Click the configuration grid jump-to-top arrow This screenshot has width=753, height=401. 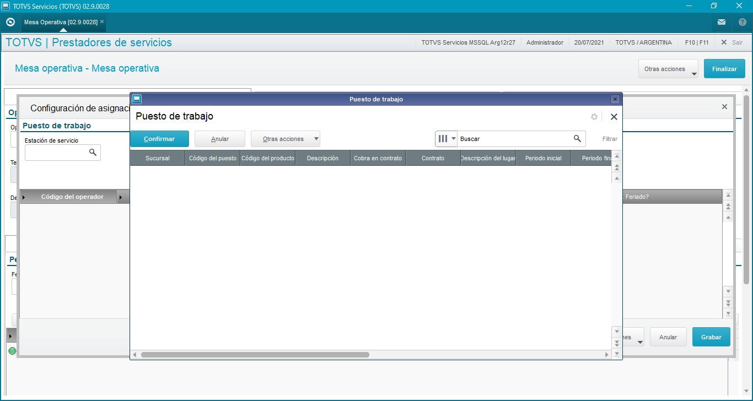click(728, 196)
